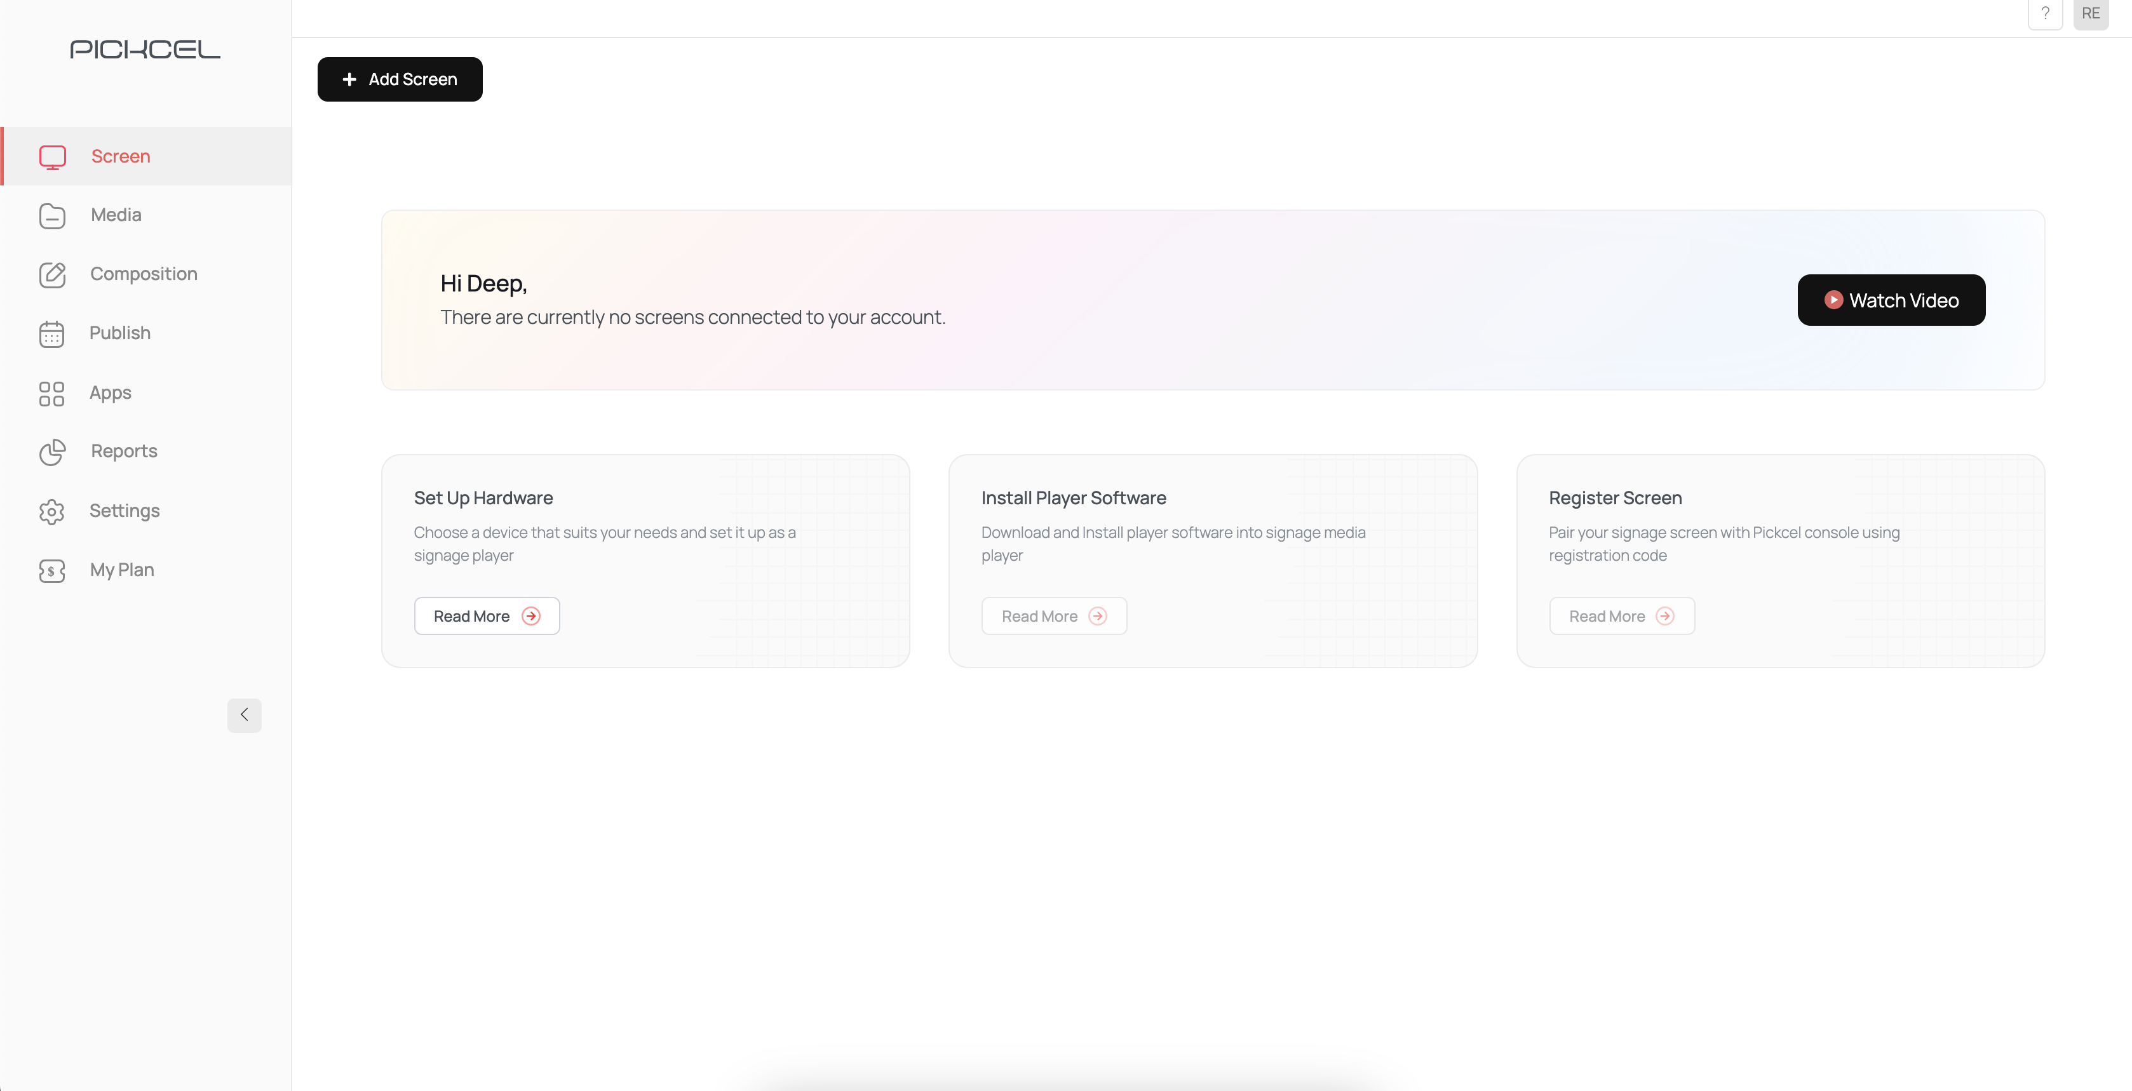Click the Set Up Hardware card title
Image resolution: width=2132 pixels, height=1091 pixels.
pos(483,498)
